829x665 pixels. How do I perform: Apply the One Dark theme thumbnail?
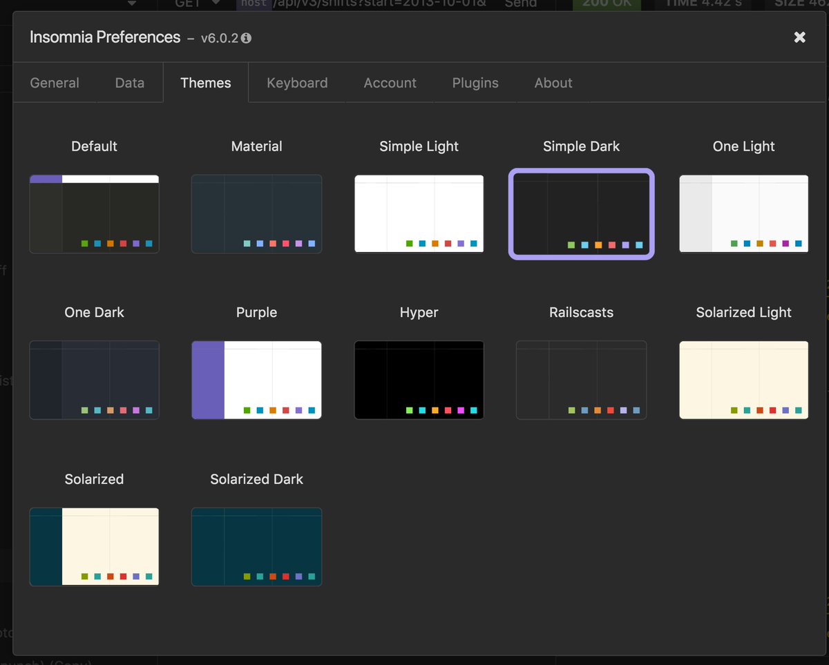click(x=95, y=380)
